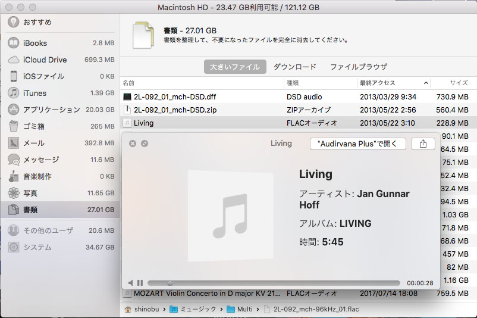
Task: Click the ZIPアーカイブ type cell
Action: (x=309, y=110)
